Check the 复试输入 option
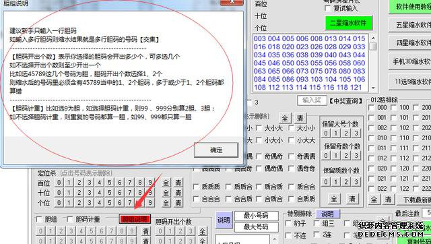Viewport: 431px width, 244px height. click(328, 8)
